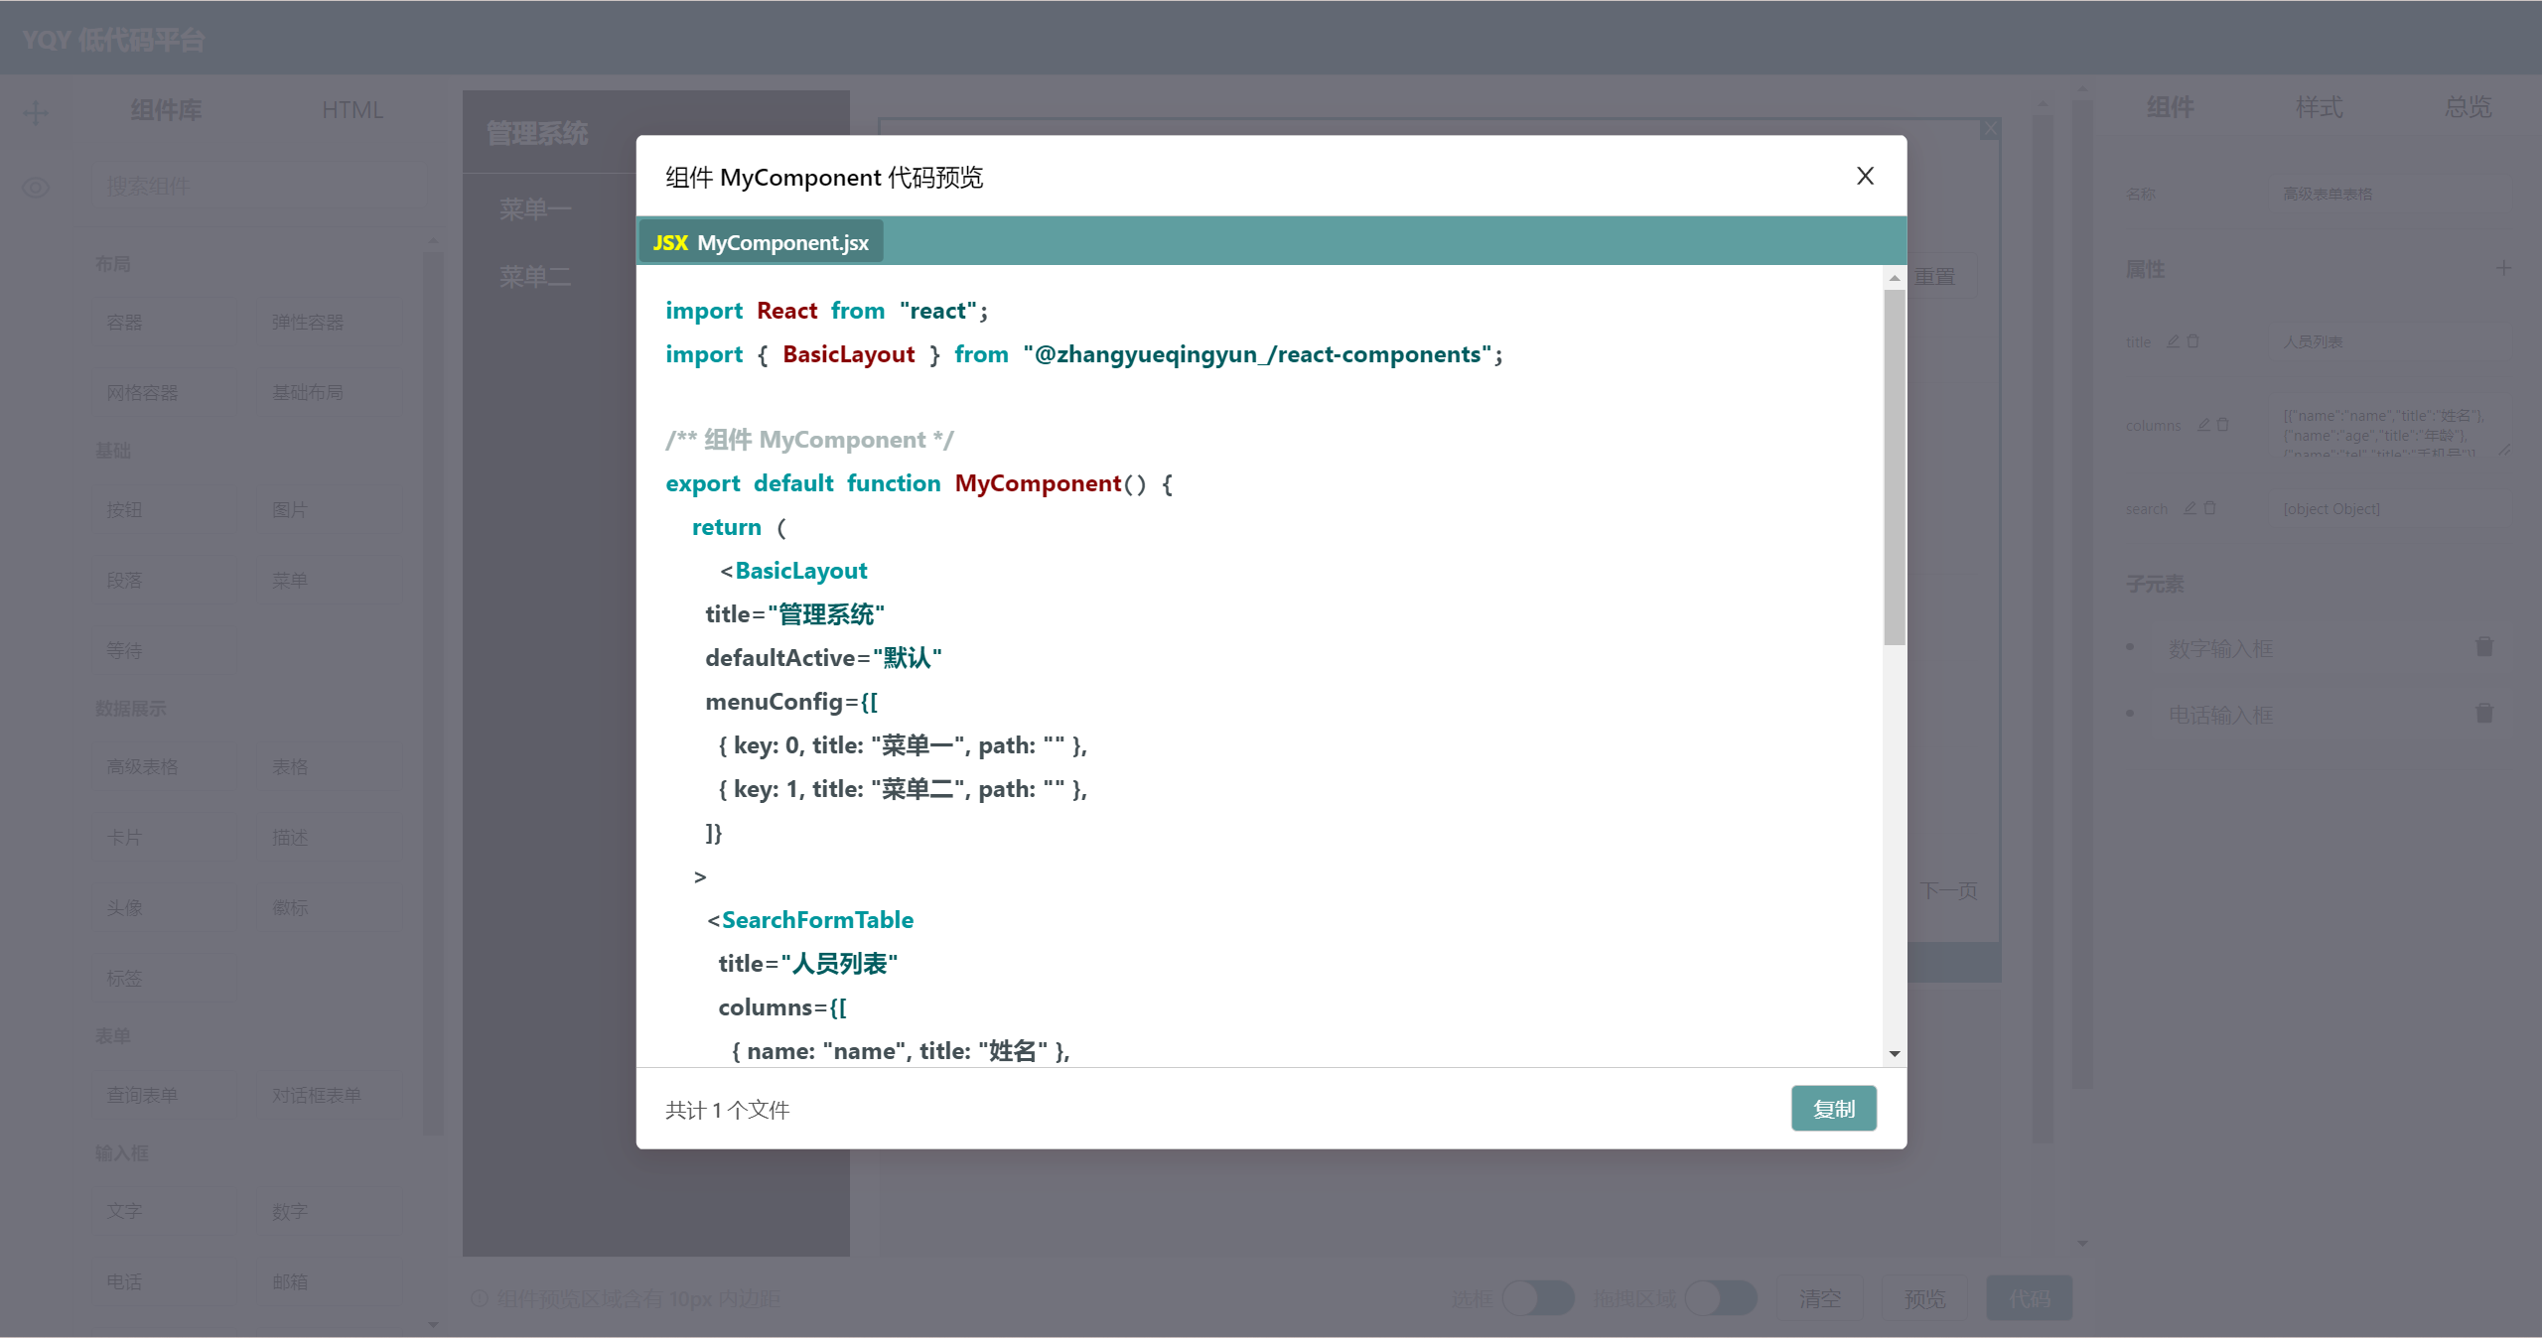
Task: Click the 重置 button in the canvas
Action: coord(1936,276)
